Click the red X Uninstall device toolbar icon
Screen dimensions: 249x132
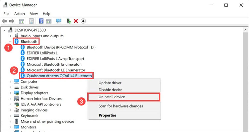pyautogui.click(x=76, y=21)
